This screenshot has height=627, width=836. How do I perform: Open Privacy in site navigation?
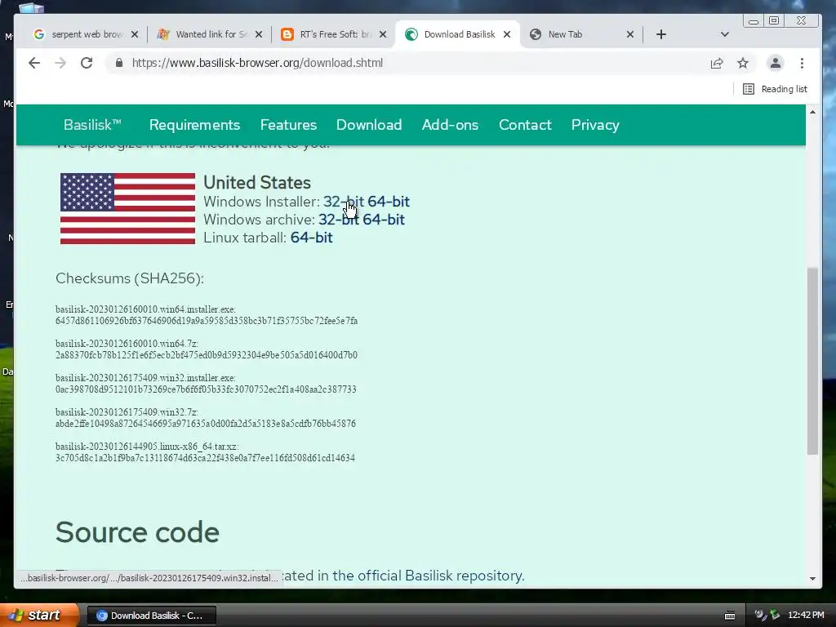pyautogui.click(x=595, y=125)
